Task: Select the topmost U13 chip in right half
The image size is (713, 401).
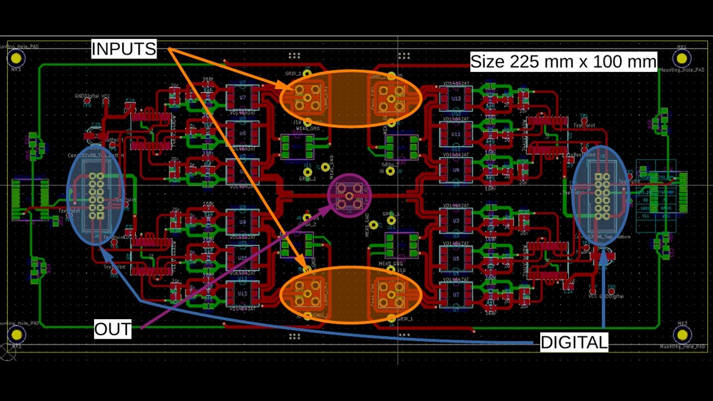Action: (x=456, y=99)
